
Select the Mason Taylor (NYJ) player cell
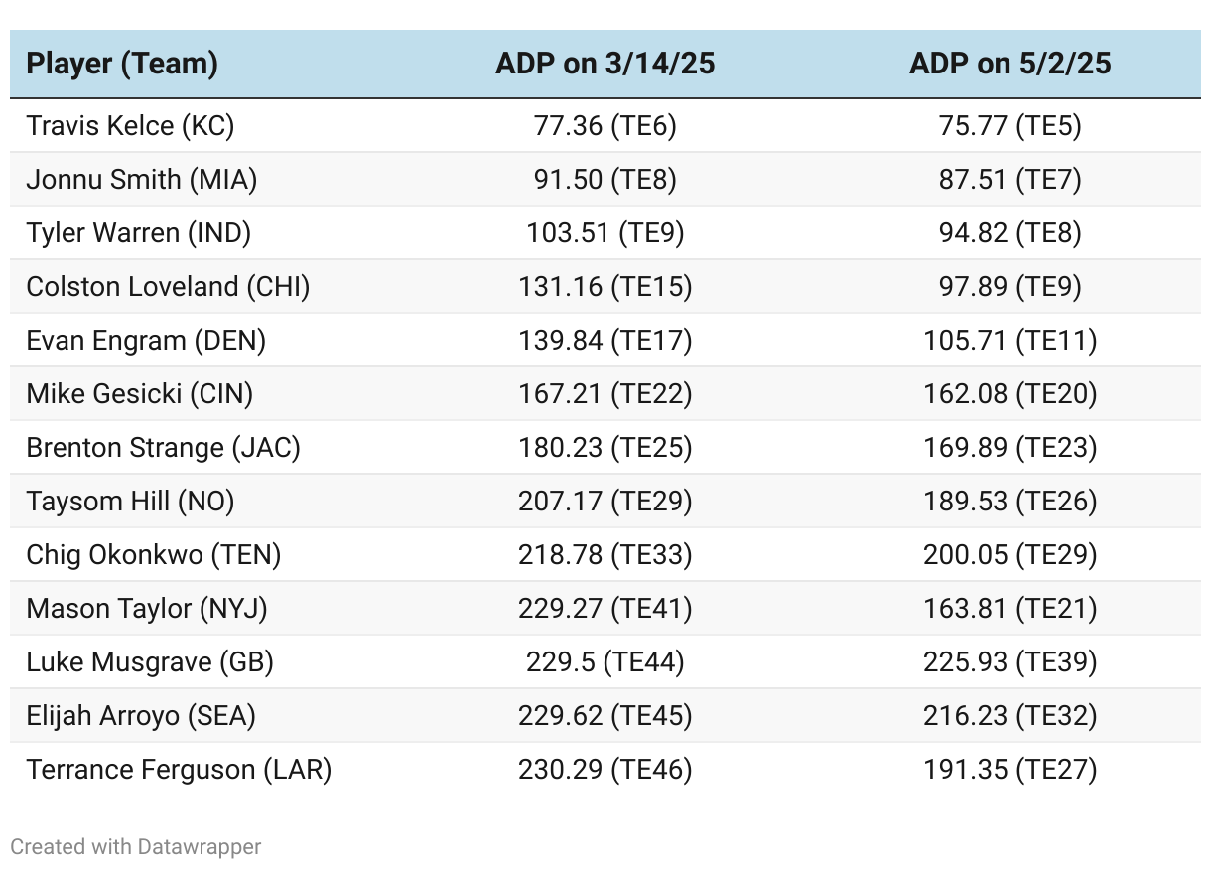147,609
